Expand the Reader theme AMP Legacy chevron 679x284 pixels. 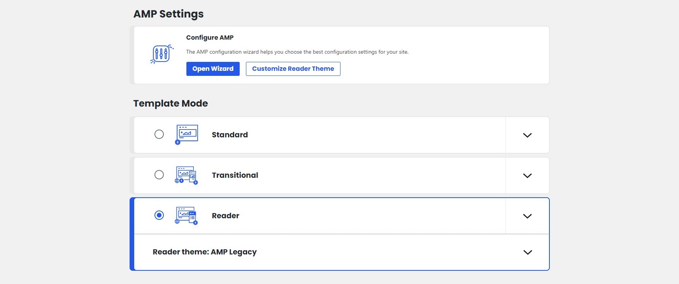coord(528,252)
